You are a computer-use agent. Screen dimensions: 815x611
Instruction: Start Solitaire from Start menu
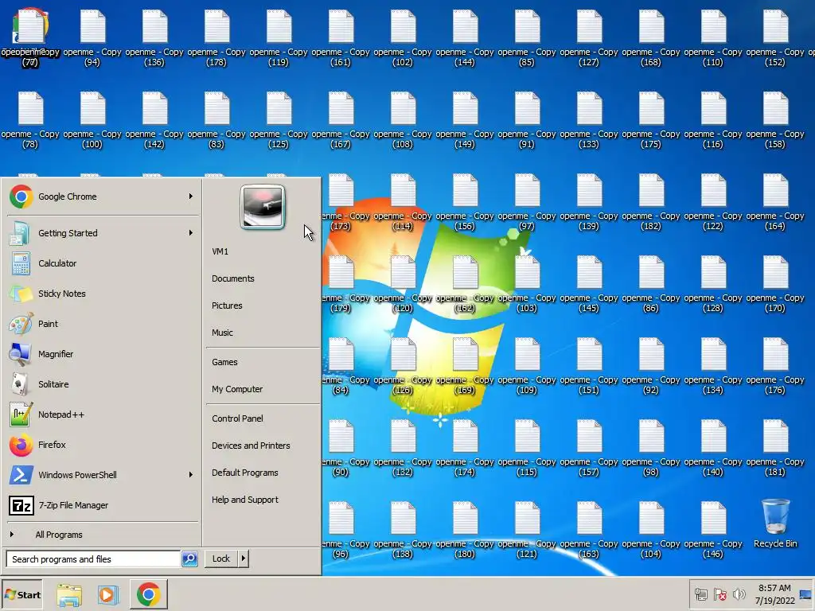point(103,384)
